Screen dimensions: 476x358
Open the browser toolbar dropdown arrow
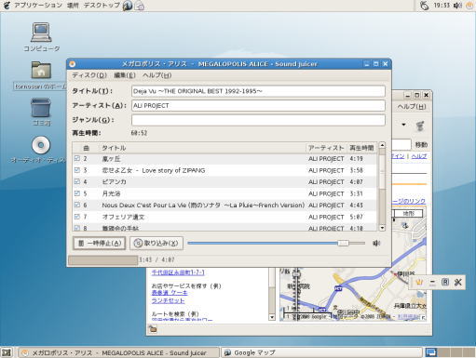[x=403, y=125]
